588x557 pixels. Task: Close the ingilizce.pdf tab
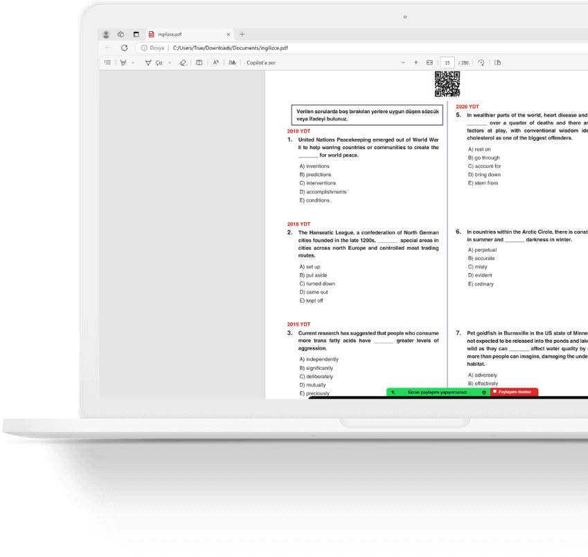click(229, 35)
